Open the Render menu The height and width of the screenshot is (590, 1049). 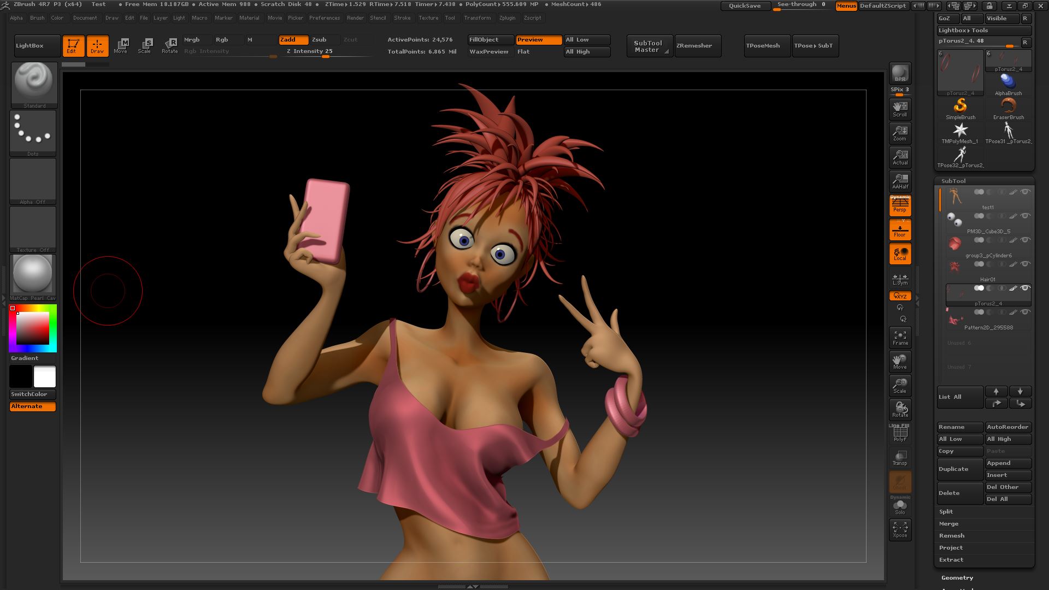pyautogui.click(x=355, y=18)
